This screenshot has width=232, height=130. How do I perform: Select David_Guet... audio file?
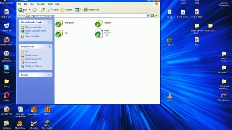coord(183,14)
